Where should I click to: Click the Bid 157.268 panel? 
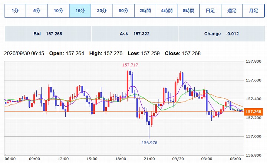(48, 34)
